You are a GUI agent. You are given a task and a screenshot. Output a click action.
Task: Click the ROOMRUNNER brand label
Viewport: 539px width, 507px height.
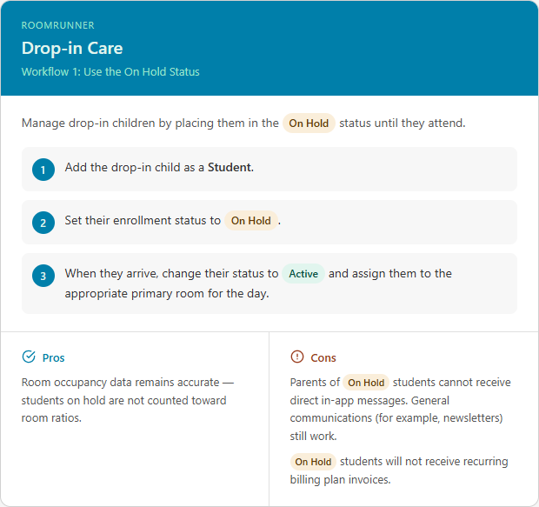(57, 25)
